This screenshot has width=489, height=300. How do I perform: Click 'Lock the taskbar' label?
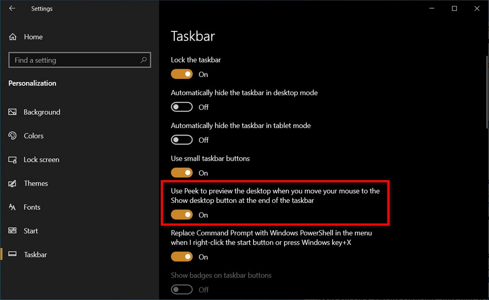click(x=196, y=60)
